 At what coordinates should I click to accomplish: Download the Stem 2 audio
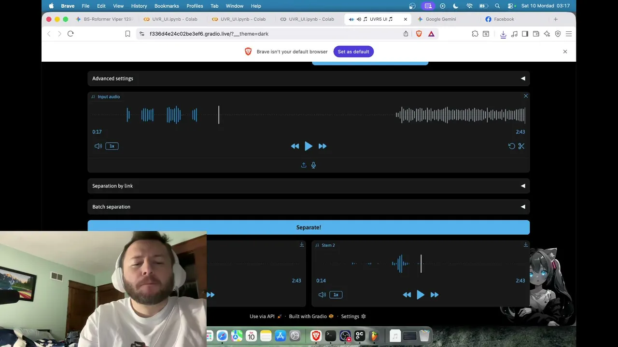pos(526,245)
